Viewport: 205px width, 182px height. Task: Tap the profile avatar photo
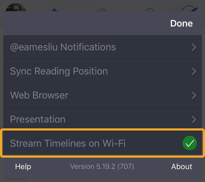16,7
